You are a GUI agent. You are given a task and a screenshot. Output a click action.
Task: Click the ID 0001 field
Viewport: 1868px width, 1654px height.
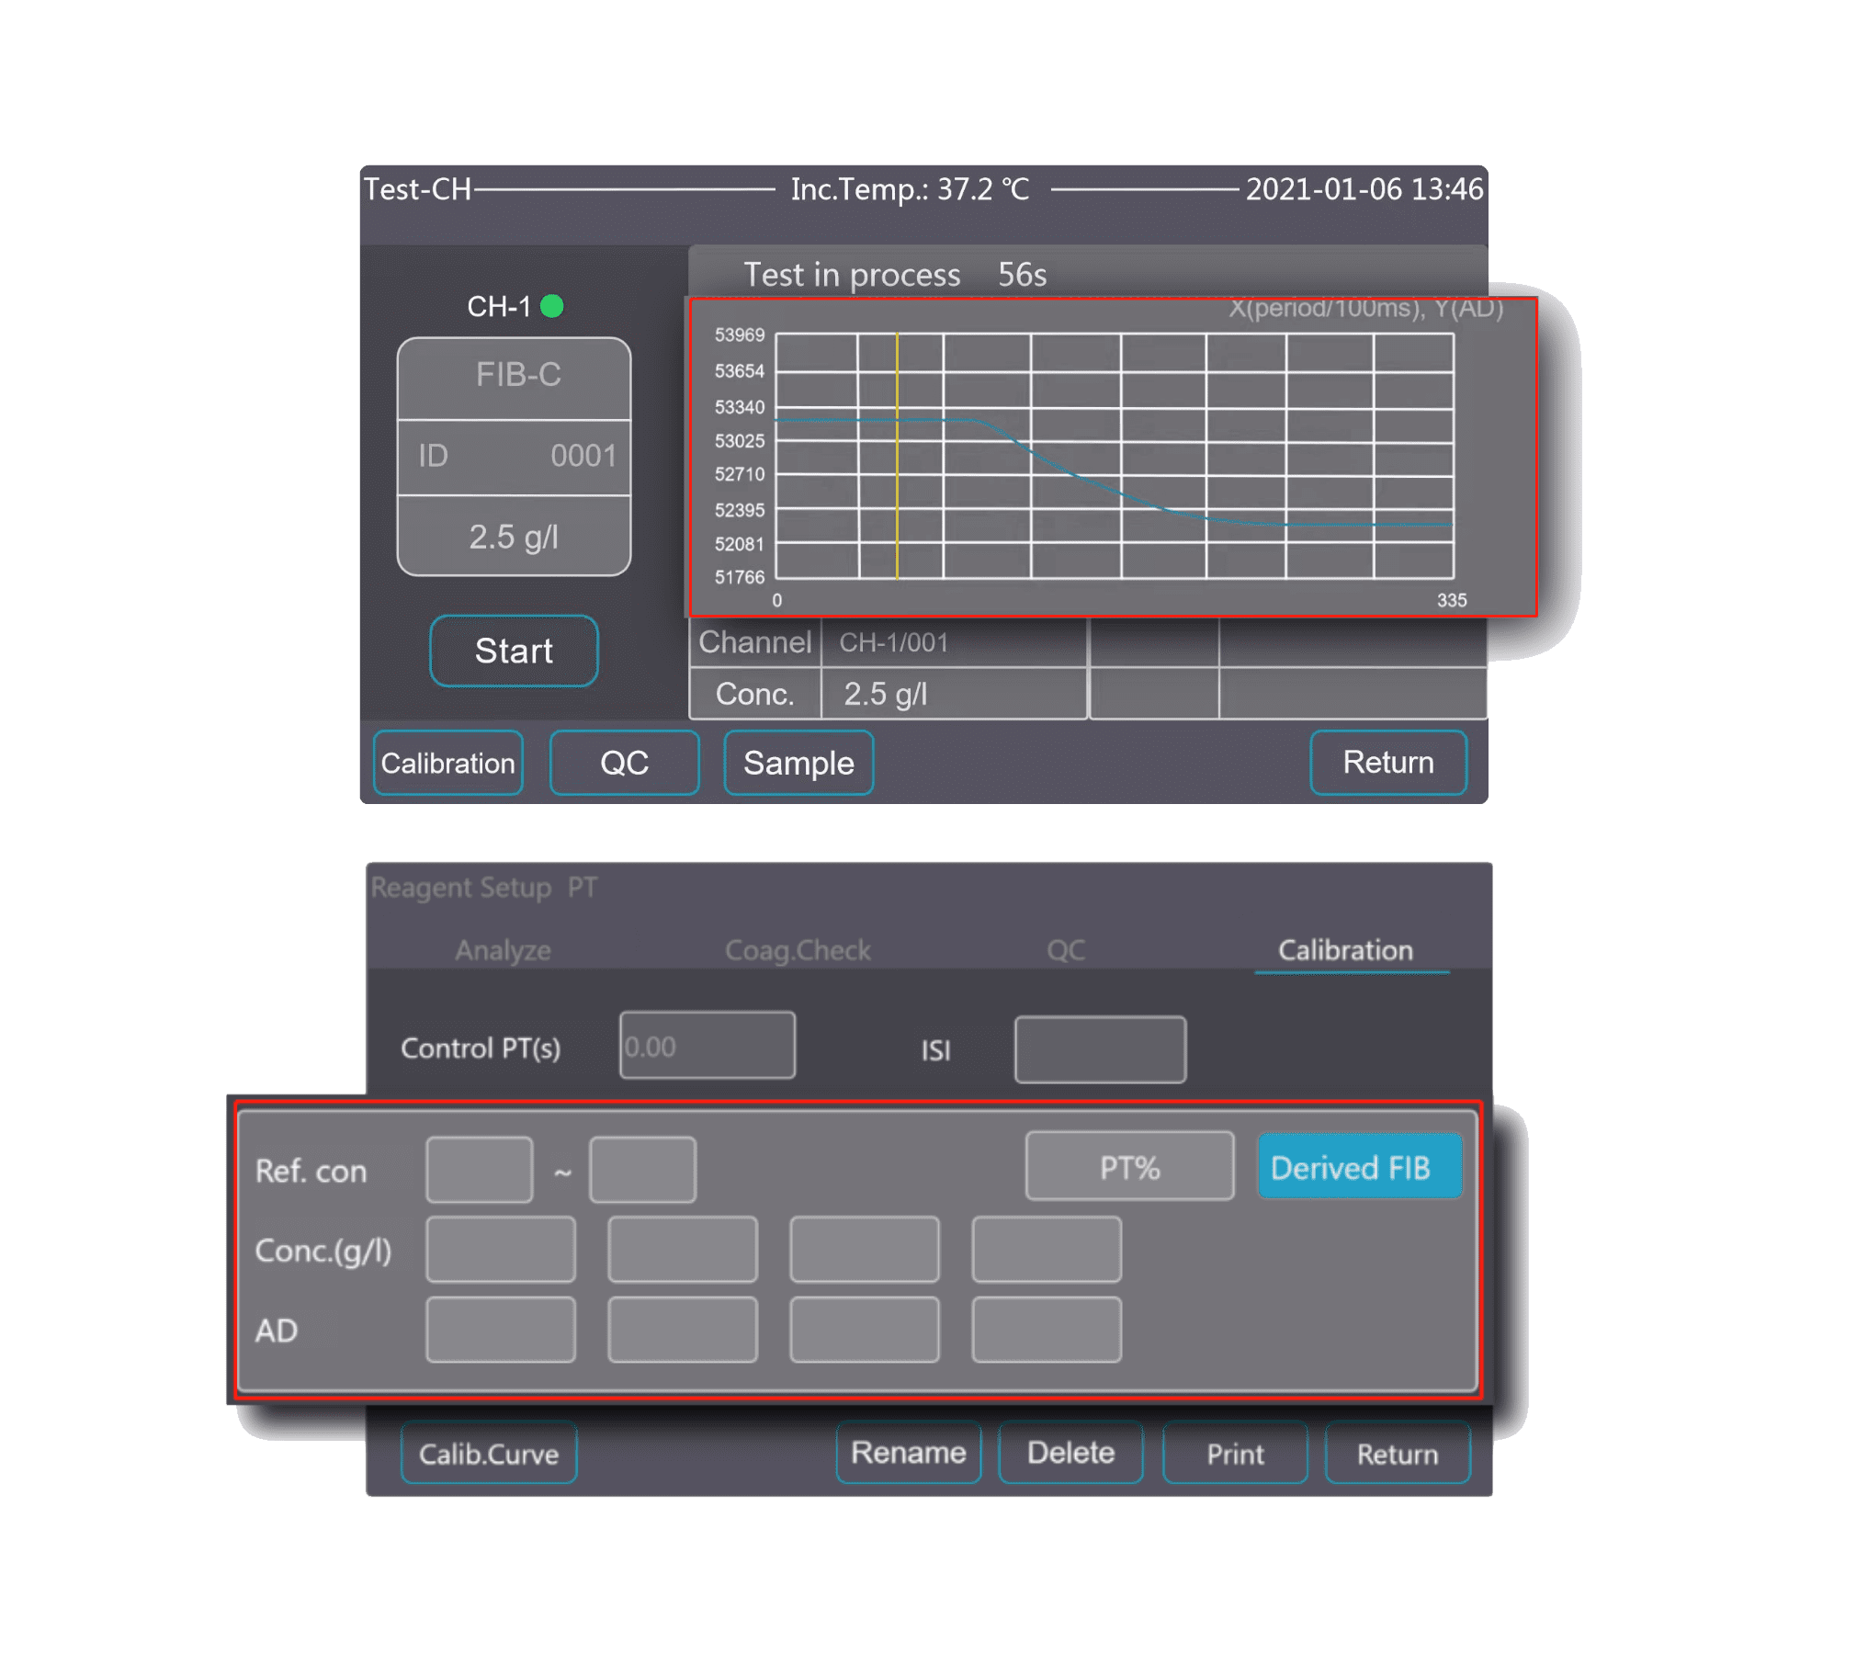(x=514, y=457)
